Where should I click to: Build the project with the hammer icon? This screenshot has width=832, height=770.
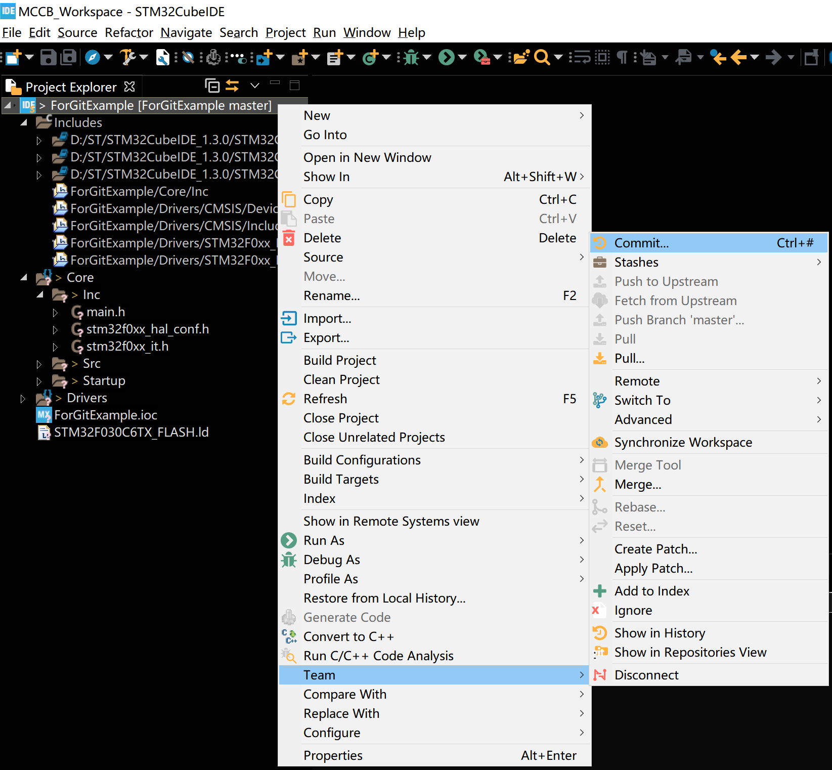126,57
